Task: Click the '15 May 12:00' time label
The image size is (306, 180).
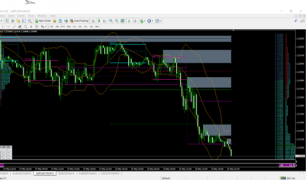Action: [x=185, y=169]
